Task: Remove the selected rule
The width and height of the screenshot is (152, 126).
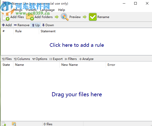Action: pyautogui.click(x=22, y=25)
